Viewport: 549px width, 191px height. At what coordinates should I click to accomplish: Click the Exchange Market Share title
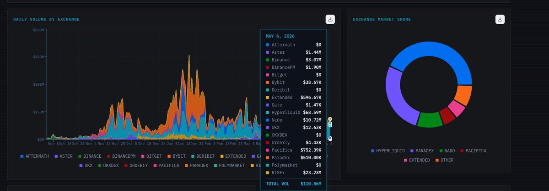(x=382, y=19)
